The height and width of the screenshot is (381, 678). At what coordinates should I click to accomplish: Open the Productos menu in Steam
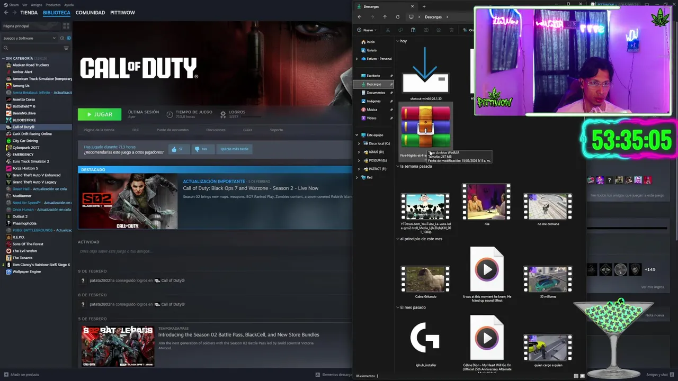click(53, 4)
